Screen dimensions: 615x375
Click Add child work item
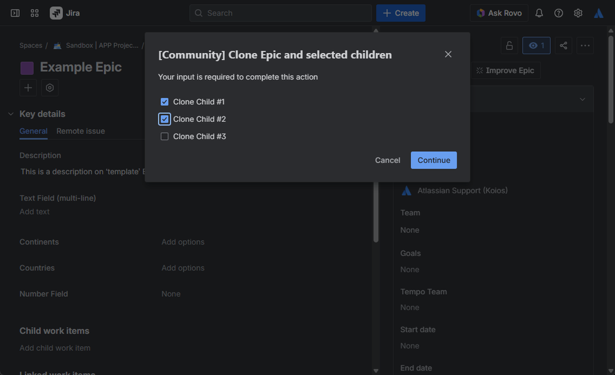coord(55,348)
